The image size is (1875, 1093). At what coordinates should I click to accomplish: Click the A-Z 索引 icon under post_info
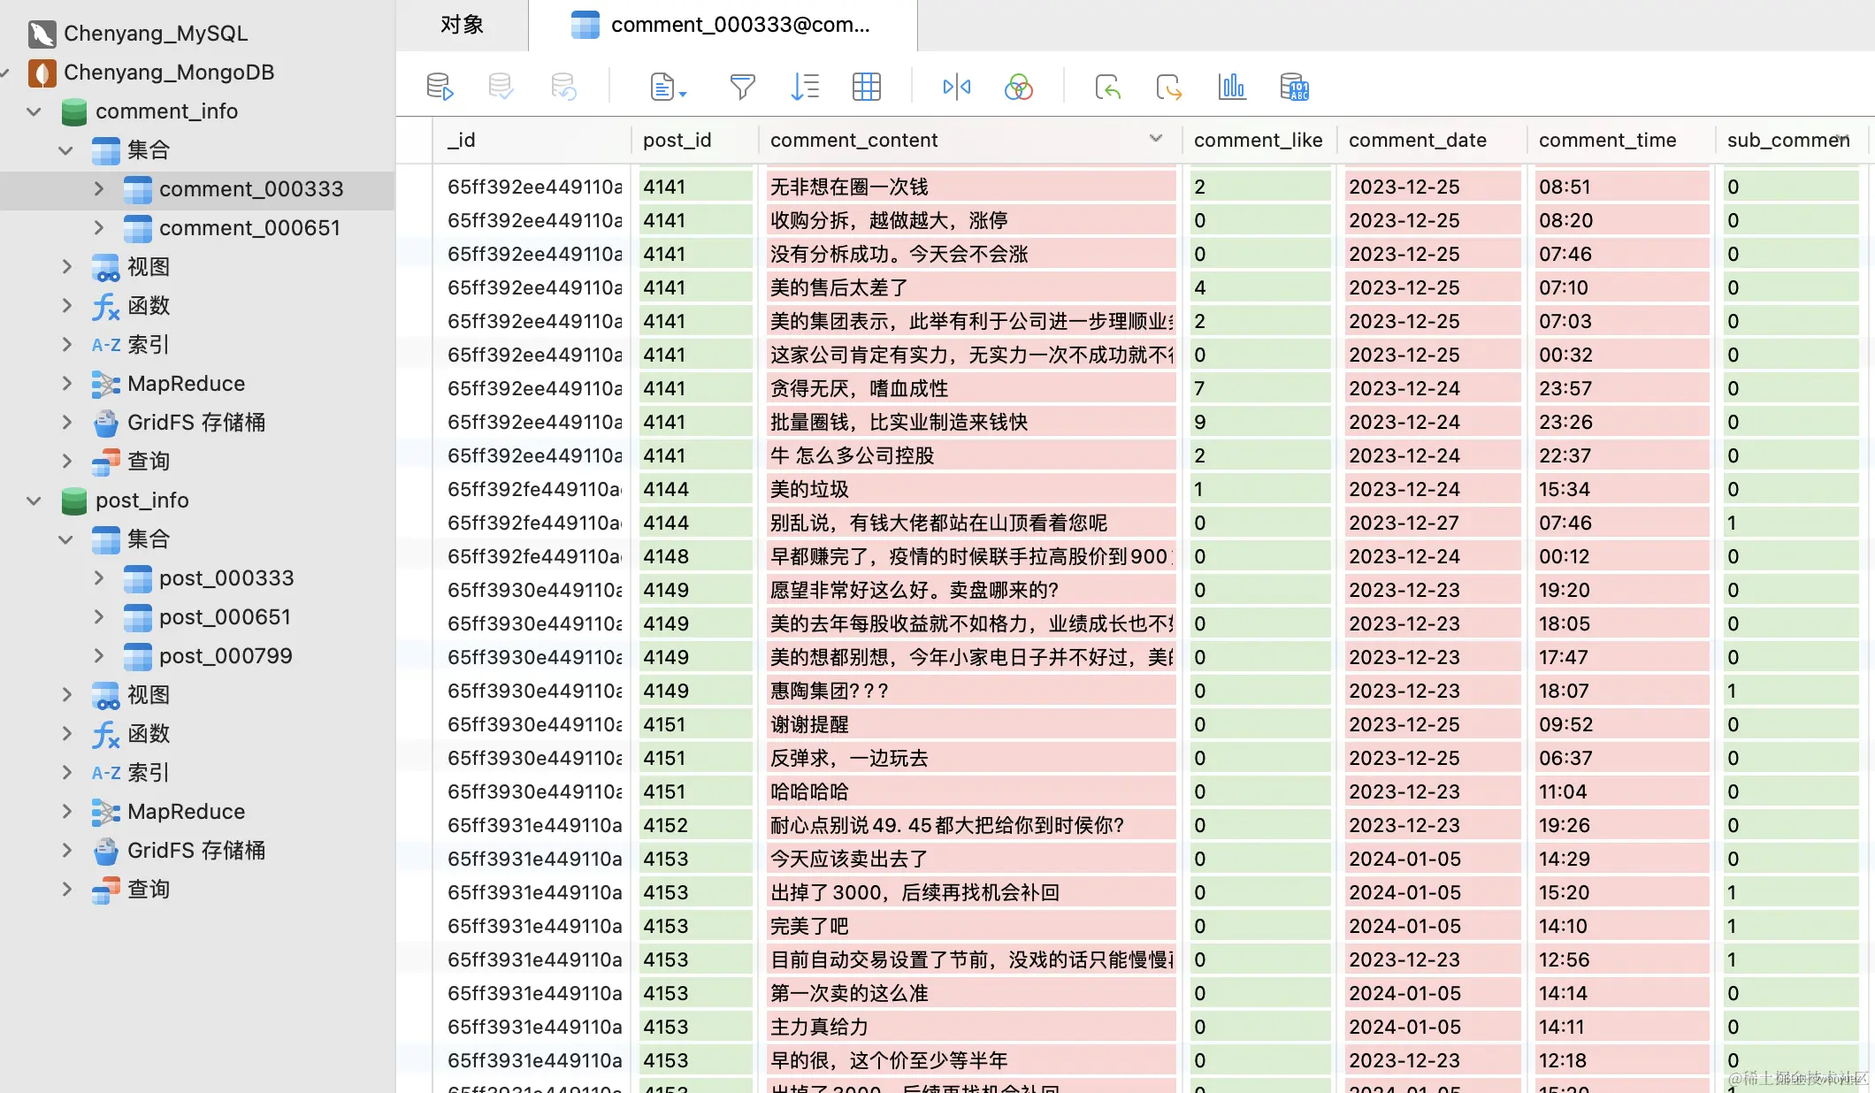(x=105, y=773)
